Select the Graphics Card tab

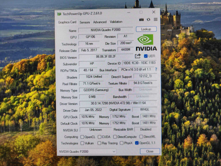point(67,22)
